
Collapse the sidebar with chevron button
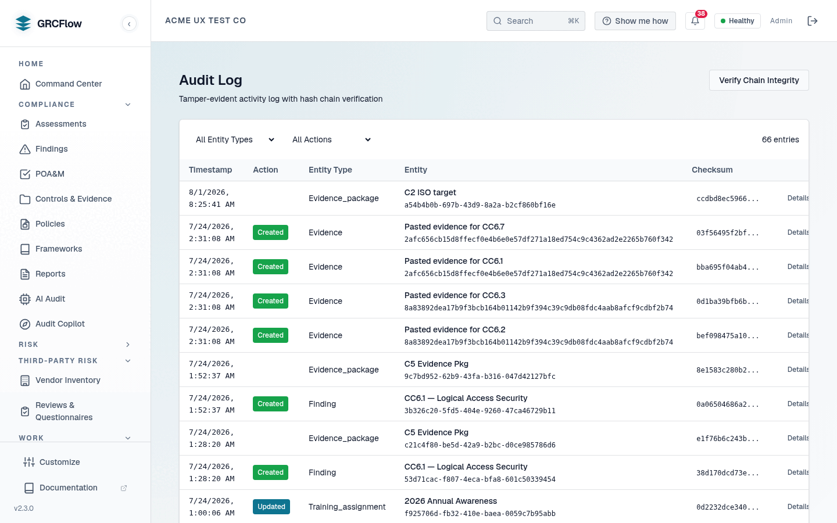[x=129, y=23]
